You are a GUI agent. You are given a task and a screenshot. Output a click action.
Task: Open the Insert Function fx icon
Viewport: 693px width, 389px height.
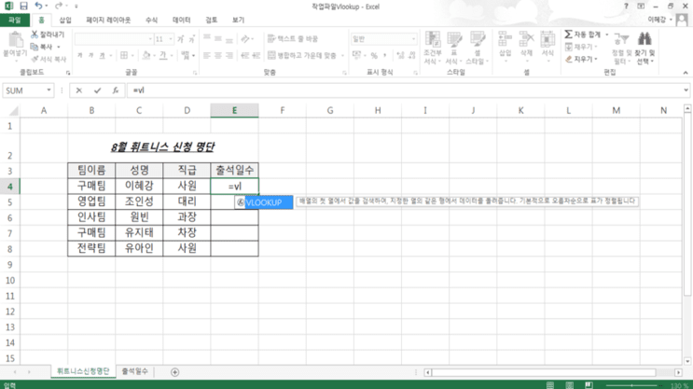(x=116, y=90)
